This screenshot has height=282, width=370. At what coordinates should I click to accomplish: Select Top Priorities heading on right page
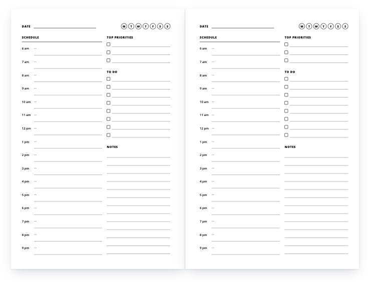[x=297, y=37]
